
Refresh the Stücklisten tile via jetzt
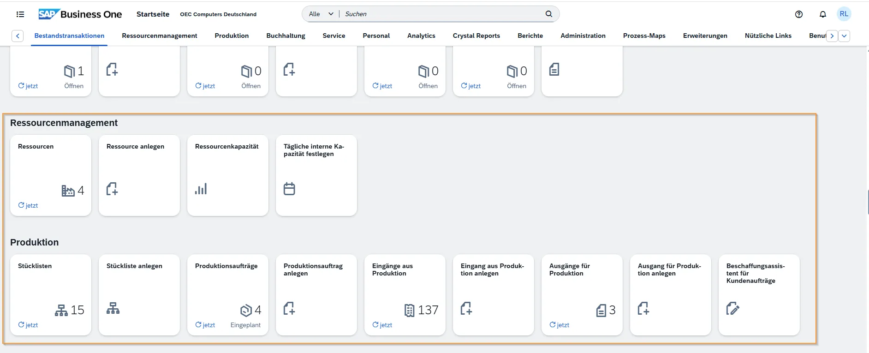28,325
